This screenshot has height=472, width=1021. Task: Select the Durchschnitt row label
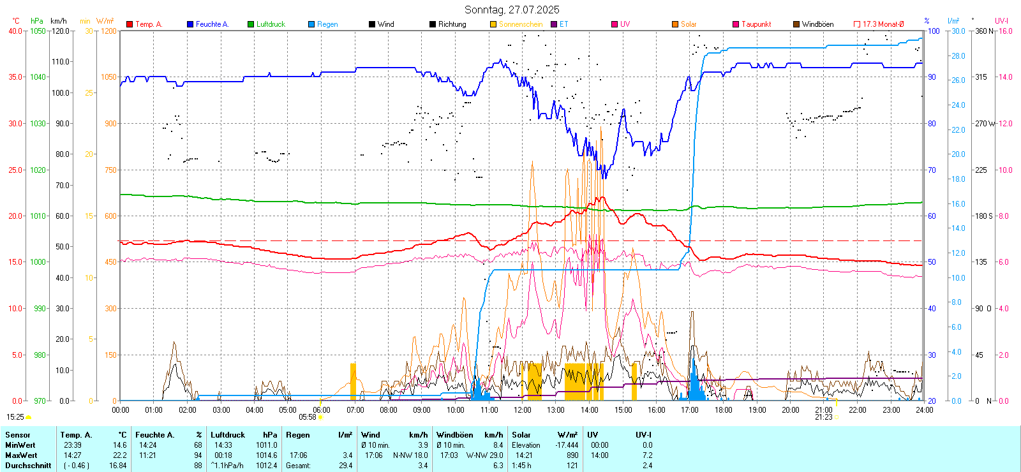(x=28, y=466)
